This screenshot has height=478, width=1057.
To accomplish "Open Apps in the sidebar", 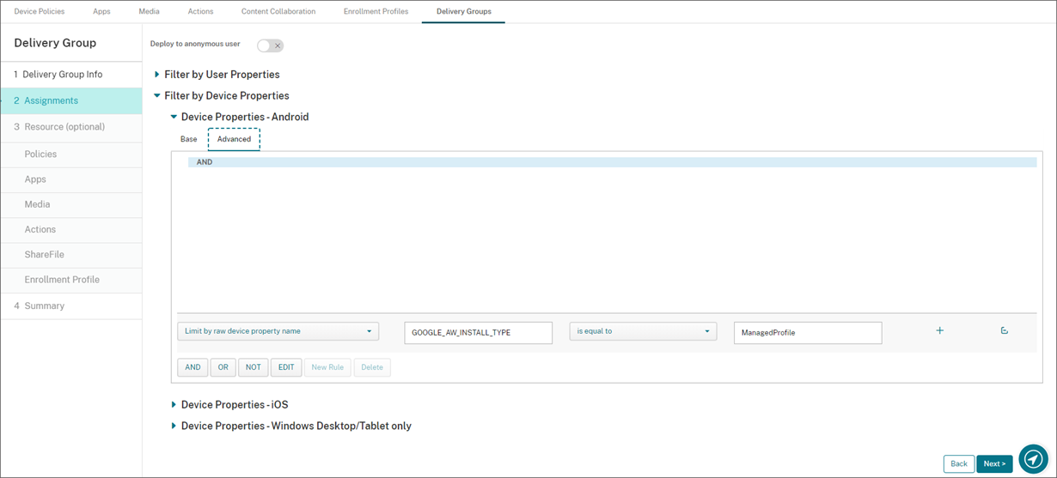I will 71,179.
